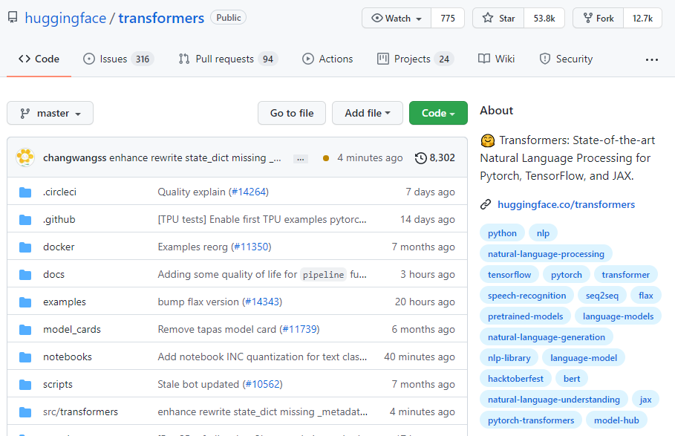The image size is (675, 436).
Task: Open the scripts folder
Action: click(x=58, y=385)
